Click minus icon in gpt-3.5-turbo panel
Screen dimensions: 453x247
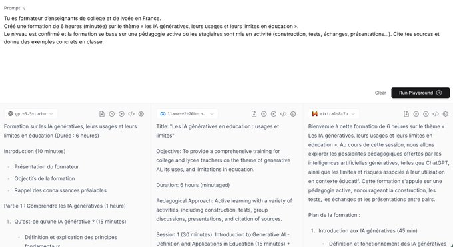pyautogui.click(x=111, y=114)
